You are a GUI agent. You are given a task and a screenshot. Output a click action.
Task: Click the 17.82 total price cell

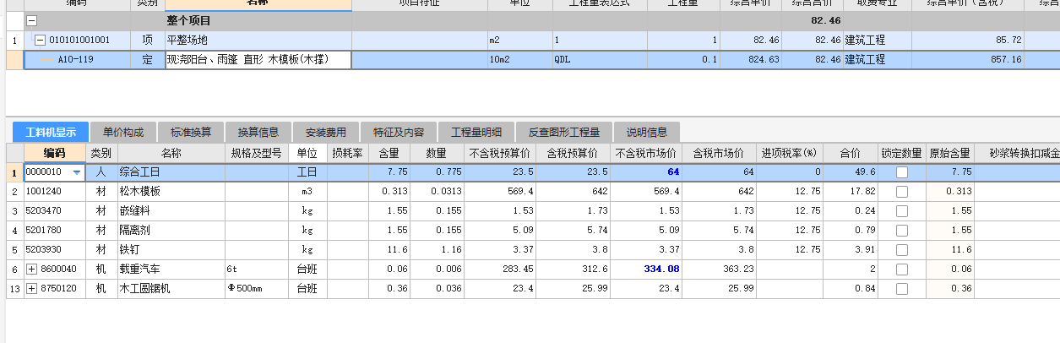coord(851,191)
